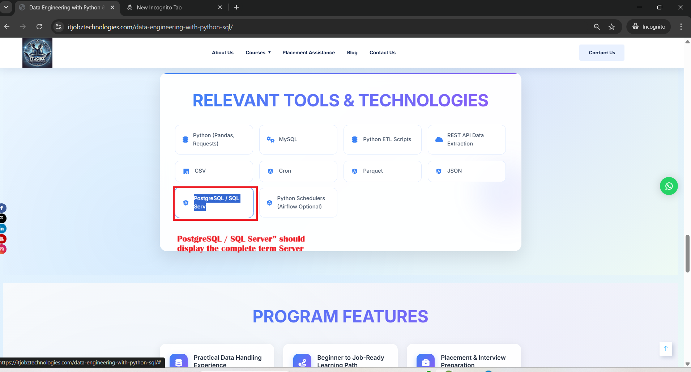Open the YouTube social icon
The height and width of the screenshot is (372, 691).
pos(2,239)
